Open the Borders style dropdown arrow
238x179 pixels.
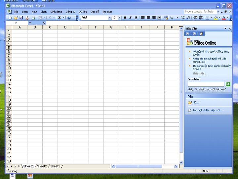click(x=211, y=18)
